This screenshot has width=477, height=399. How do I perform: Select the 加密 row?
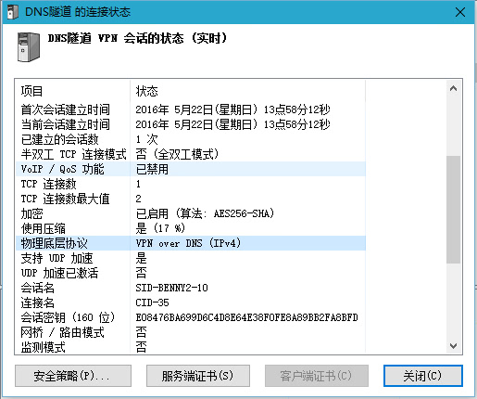191,213
